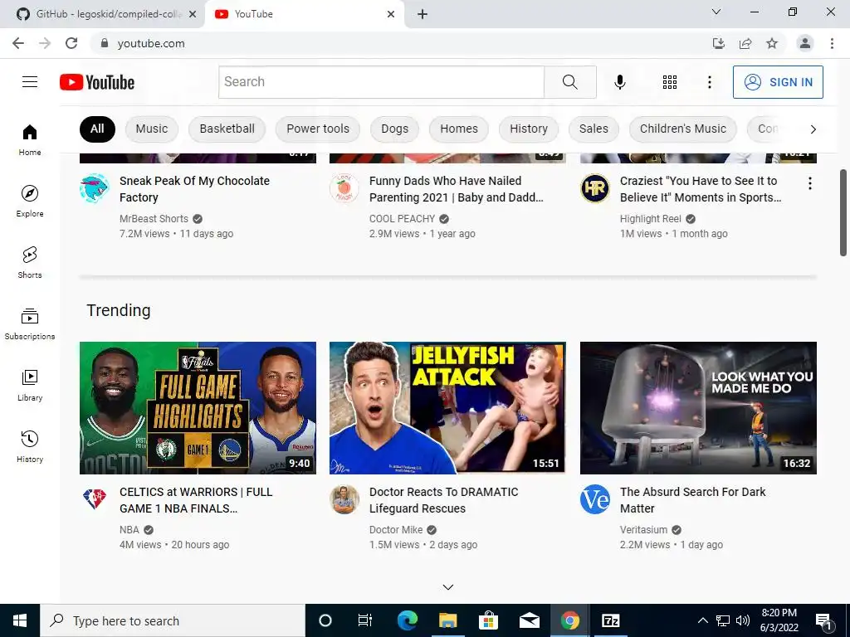This screenshot has width=850, height=637.
Task: Open The Absurd Search For Dark Matter title
Action: [x=693, y=500]
